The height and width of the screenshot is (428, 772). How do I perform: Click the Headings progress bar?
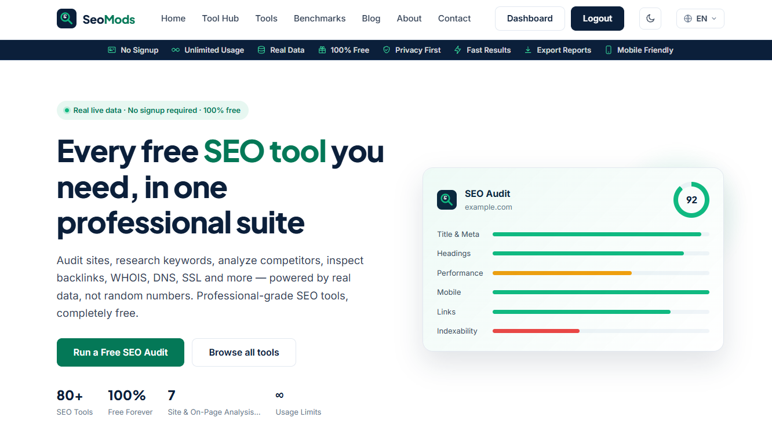click(601, 254)
